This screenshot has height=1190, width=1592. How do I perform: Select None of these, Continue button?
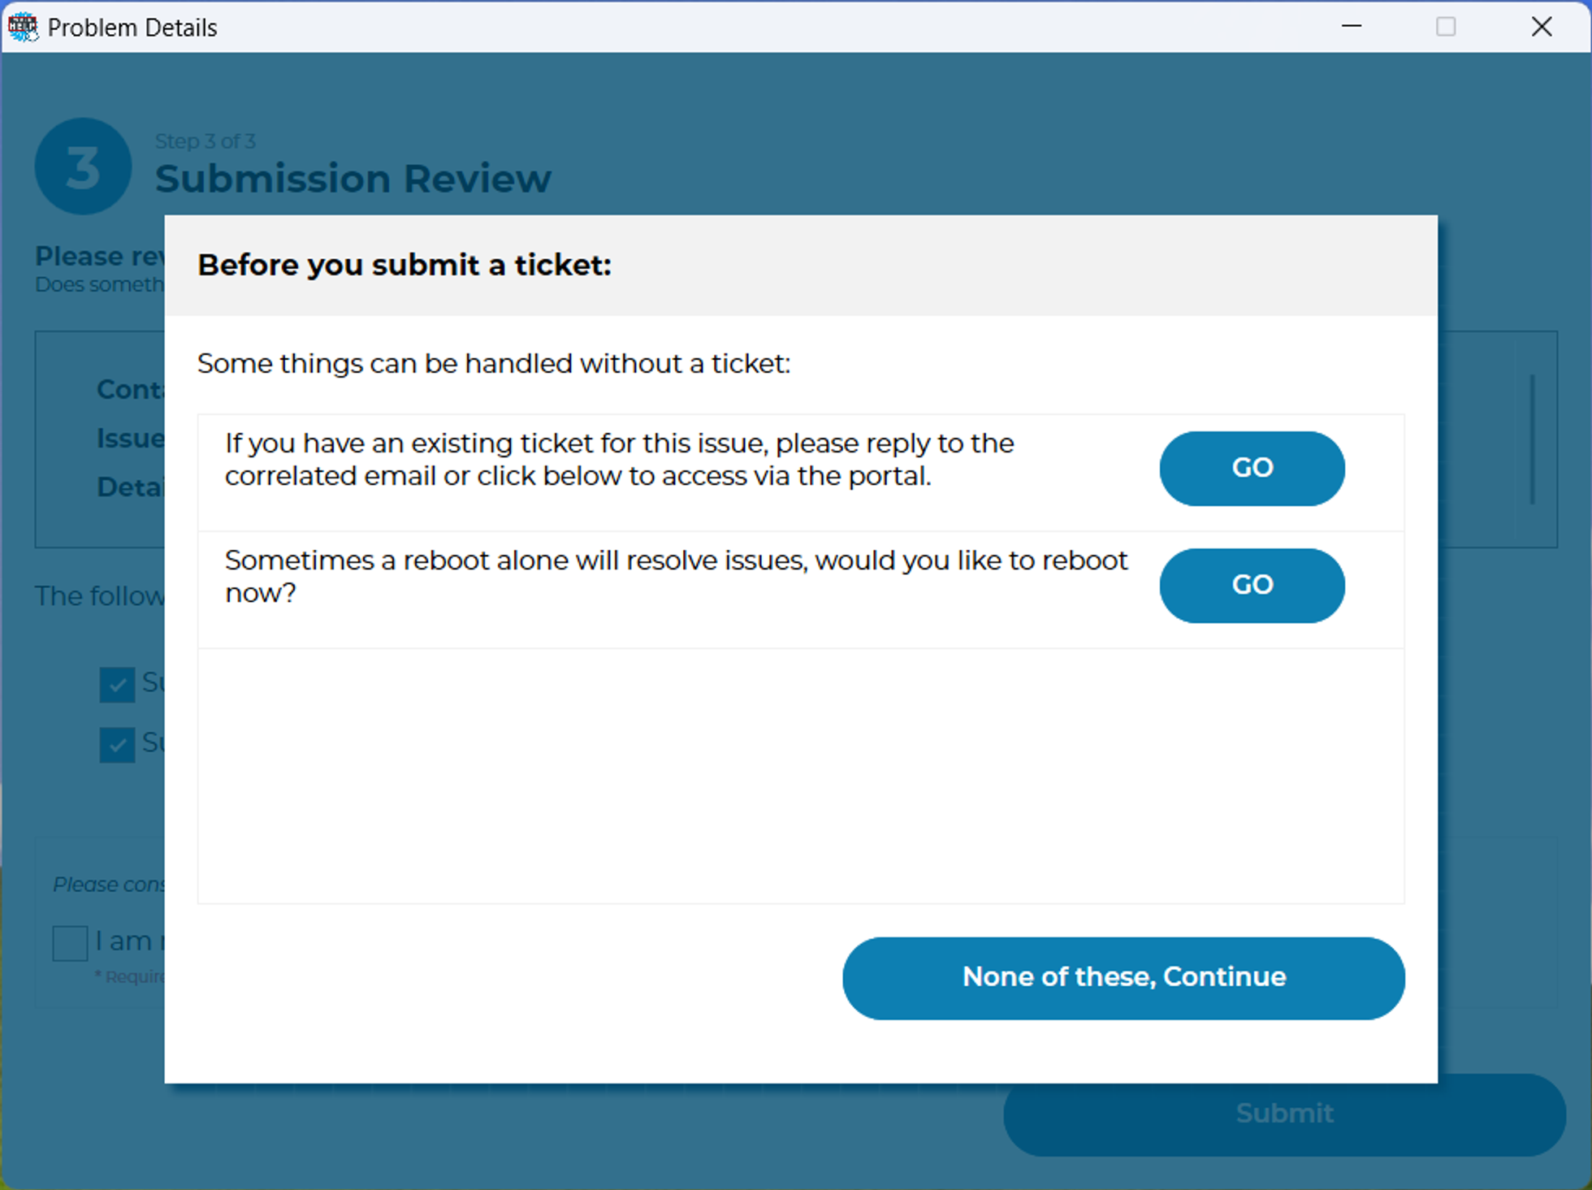point(1123,976)
